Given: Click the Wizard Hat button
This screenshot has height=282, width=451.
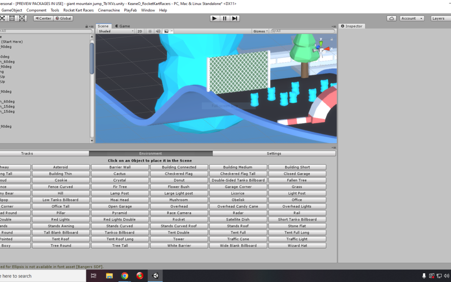Looking at the screenshot, I should [x=297, y=246].
